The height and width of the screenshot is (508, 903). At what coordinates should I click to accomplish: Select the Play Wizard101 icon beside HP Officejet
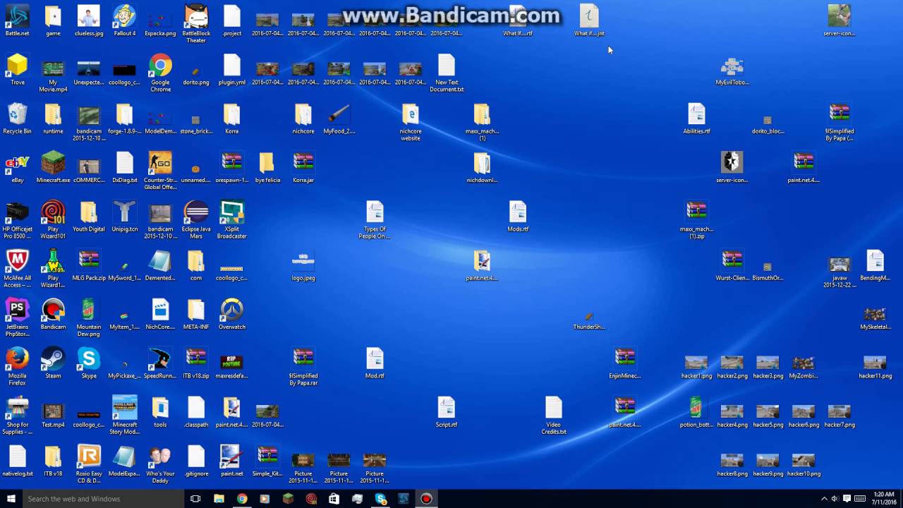pos(53,219)
